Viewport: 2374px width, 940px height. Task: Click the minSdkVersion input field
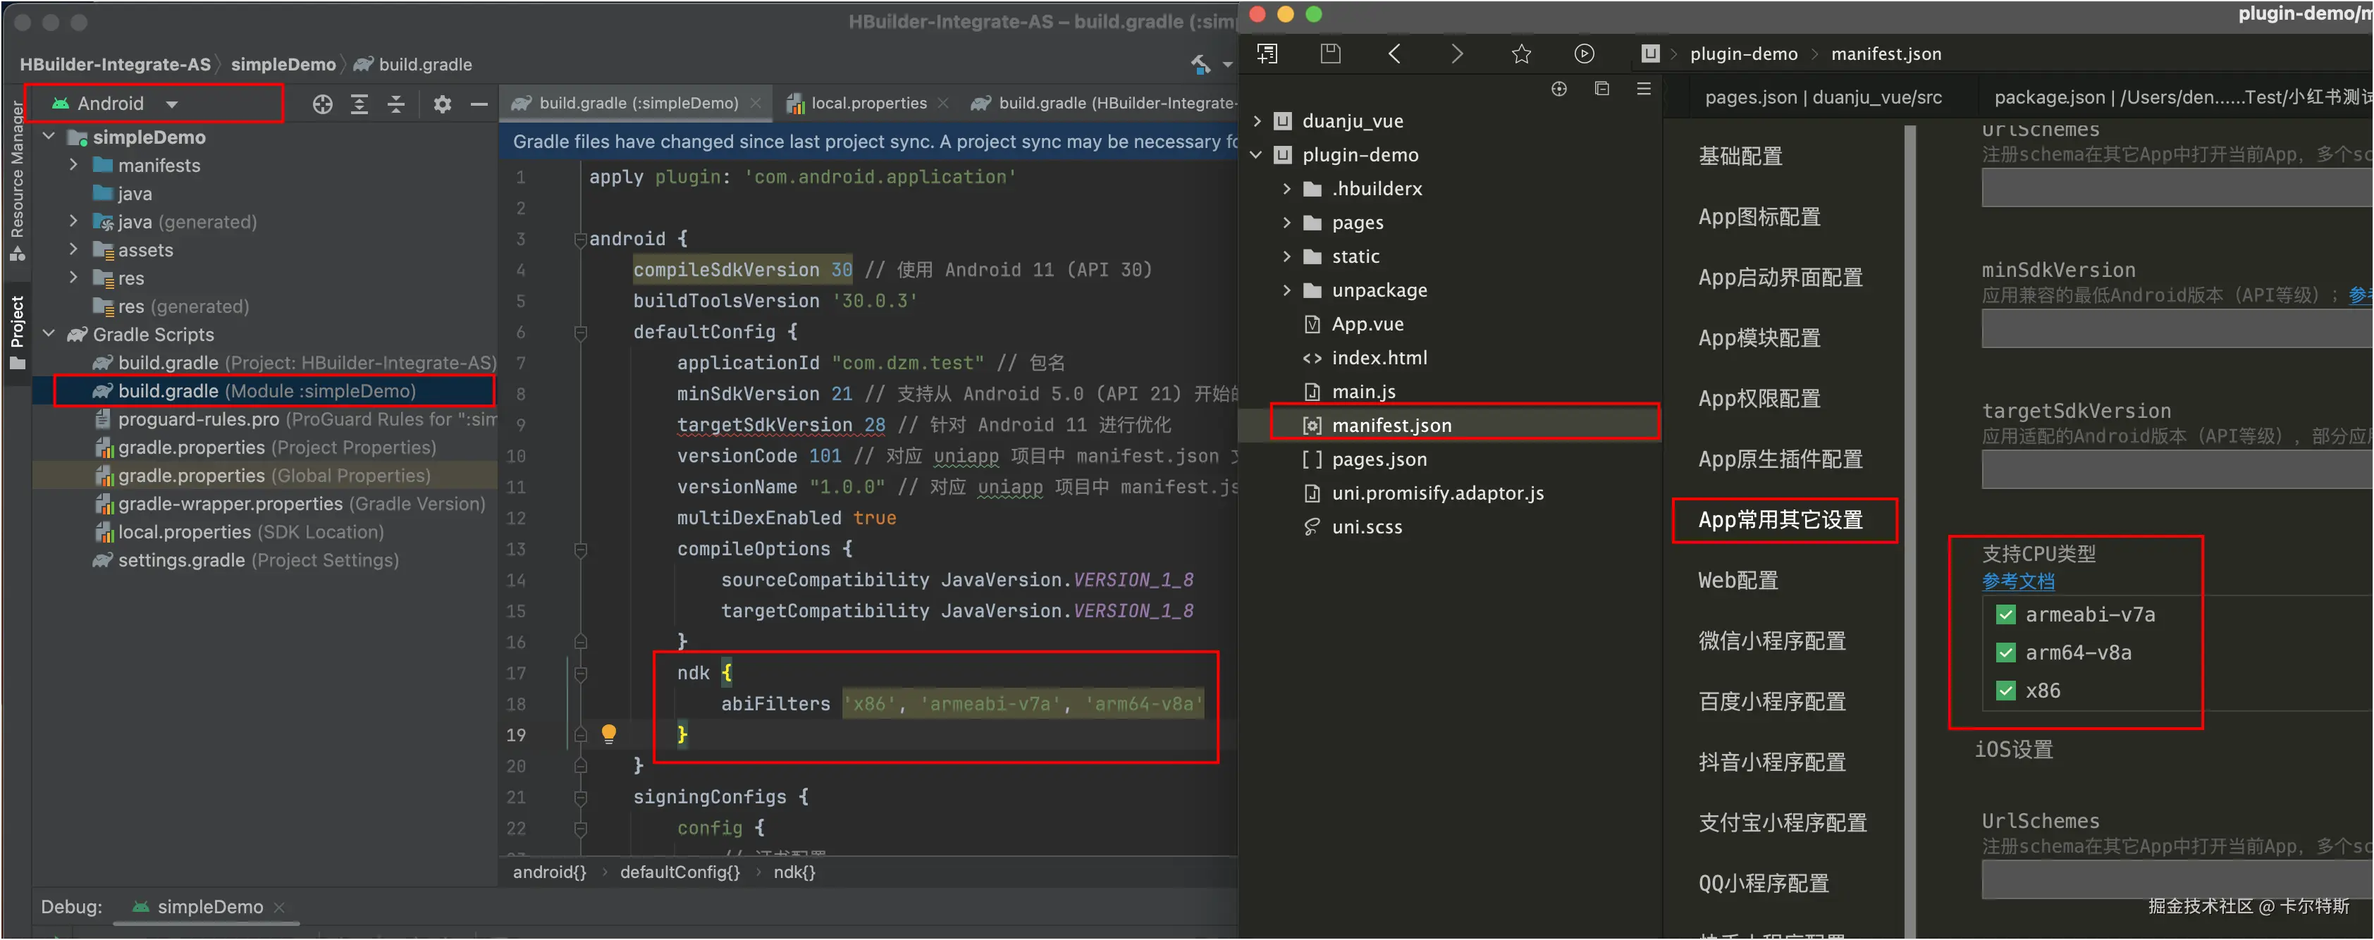(x=2175, y=329)
